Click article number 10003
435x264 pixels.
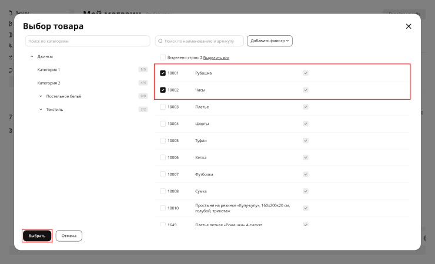pos(173,107)
